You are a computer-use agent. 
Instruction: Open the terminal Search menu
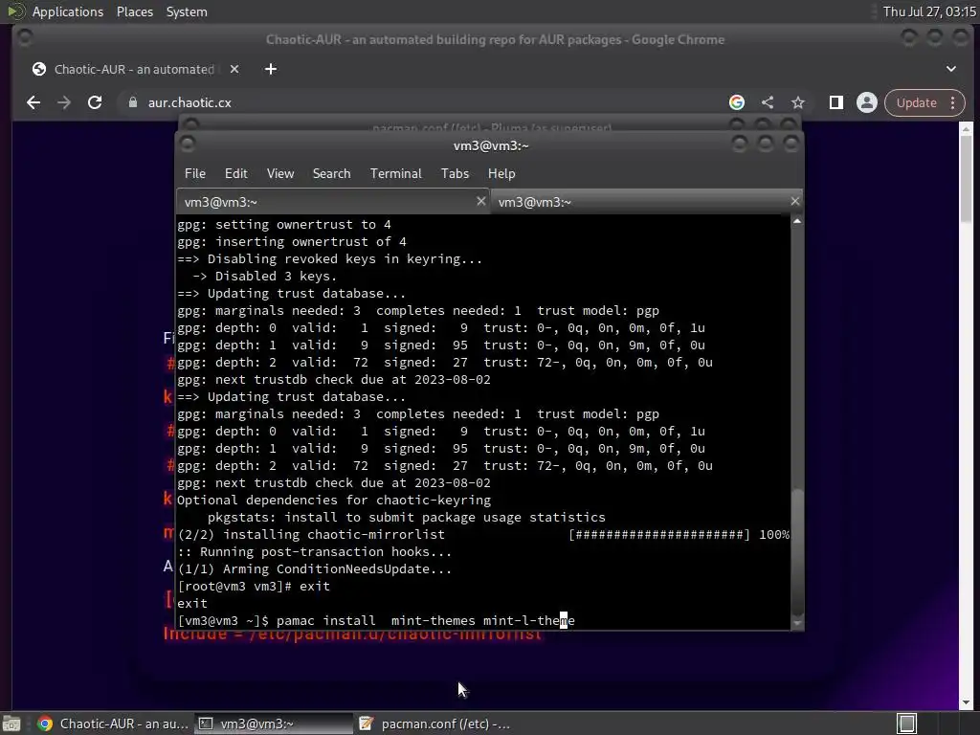coord(331,174)
